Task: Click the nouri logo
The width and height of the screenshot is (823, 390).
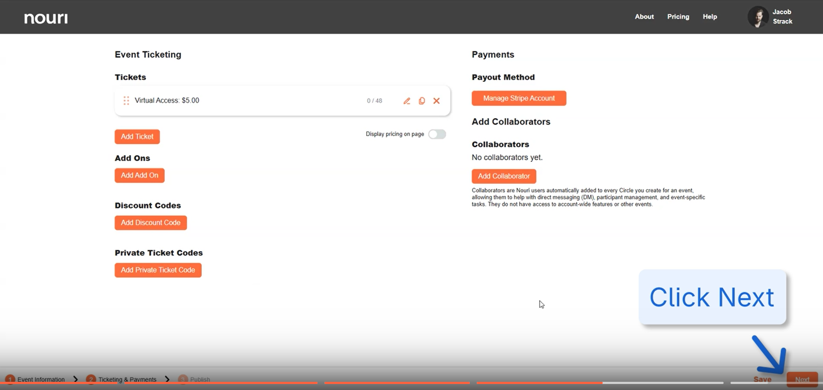Action: coord(46,18)
